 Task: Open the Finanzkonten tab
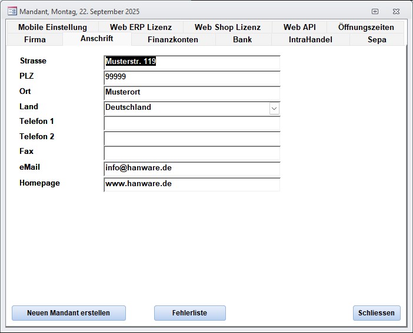tap(173, 39)
